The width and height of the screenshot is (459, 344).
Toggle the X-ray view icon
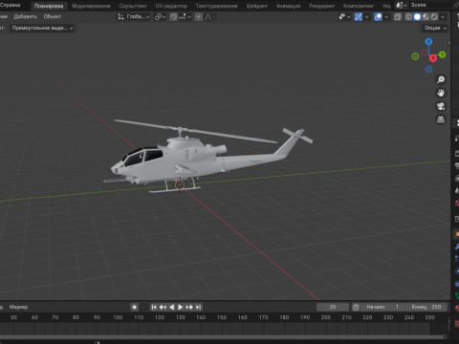(x=398, y=17)
